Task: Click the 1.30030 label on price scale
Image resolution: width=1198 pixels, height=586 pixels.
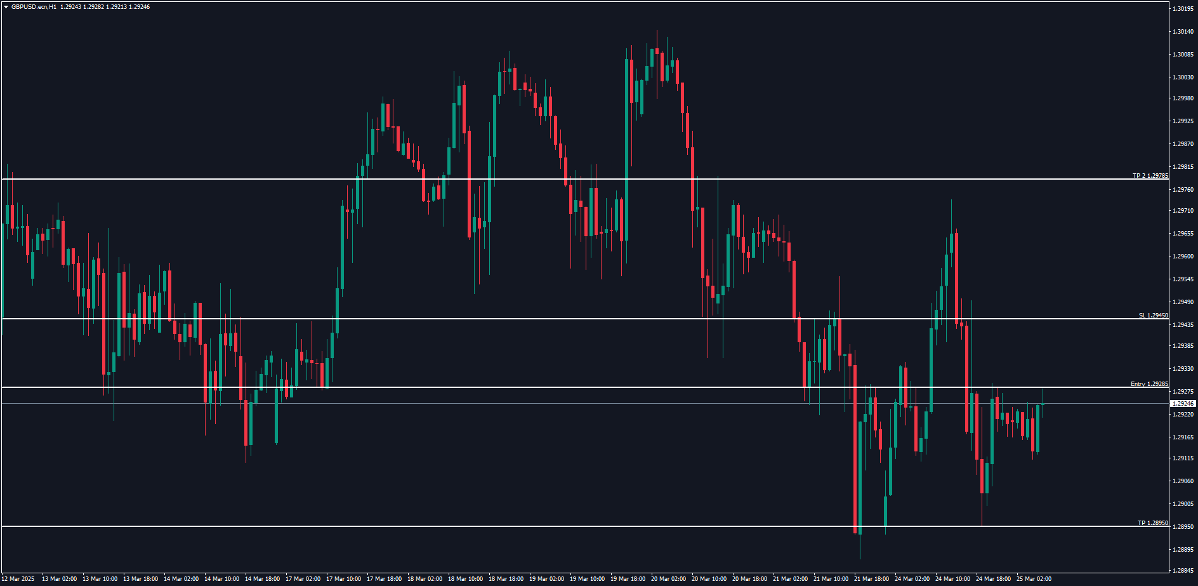Action: click(1183, 77)
